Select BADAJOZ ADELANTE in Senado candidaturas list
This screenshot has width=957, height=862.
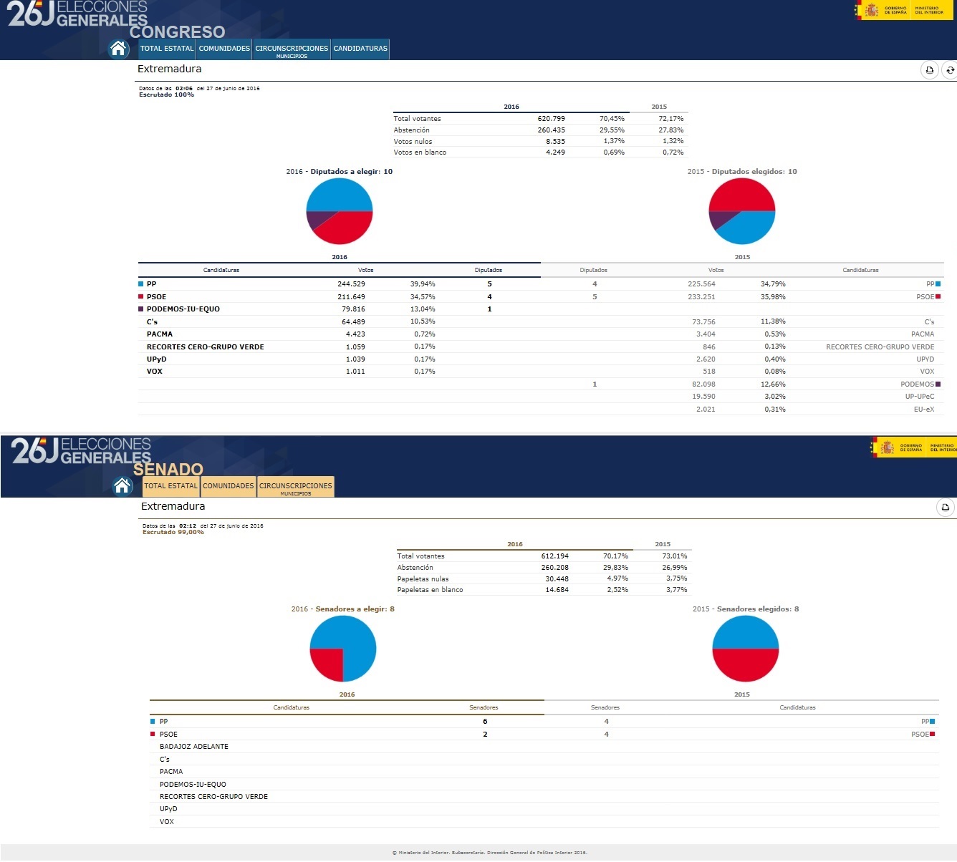point(194,747)
